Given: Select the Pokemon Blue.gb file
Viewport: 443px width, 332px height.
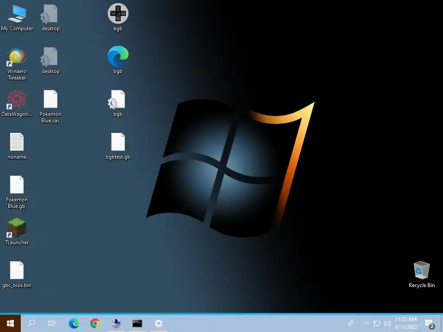Looking at the screenshot, I should click(17, 192).
